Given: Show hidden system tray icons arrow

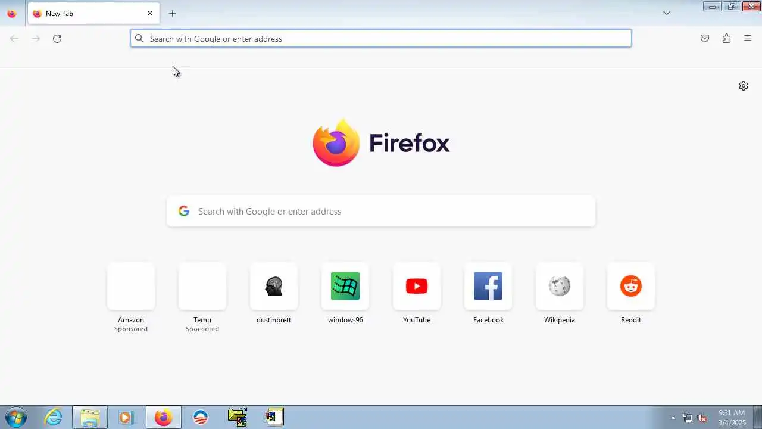Looking at the screenshot, I should click(673, 418).
